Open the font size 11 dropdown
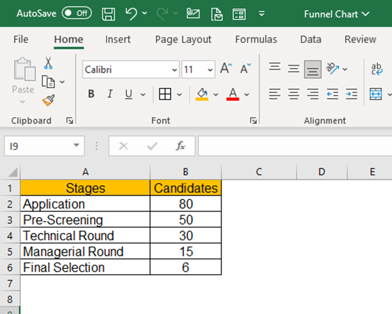The image size is (392, 314). point(210,70)
